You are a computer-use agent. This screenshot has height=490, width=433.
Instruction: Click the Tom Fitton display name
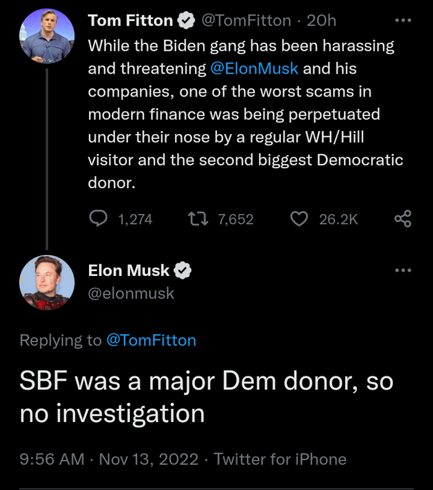[131, 20]
